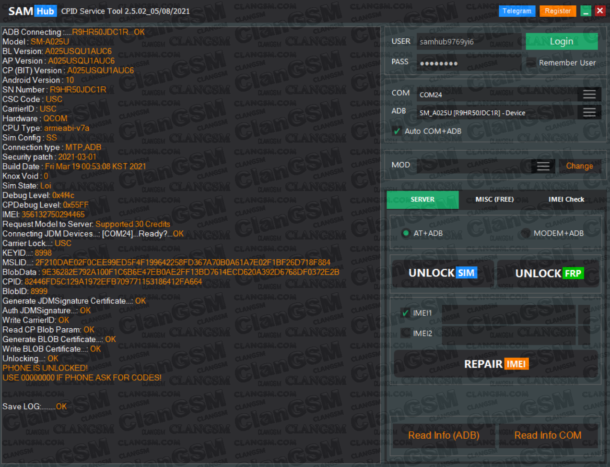Click the empty MOD selection box
The image size is (610, 467).
tap(474, 166)
